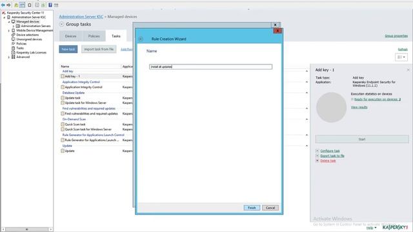Close the Add key - 1 details panel
The height and width of the screenshot is (232, 413).
click(408, 70)
